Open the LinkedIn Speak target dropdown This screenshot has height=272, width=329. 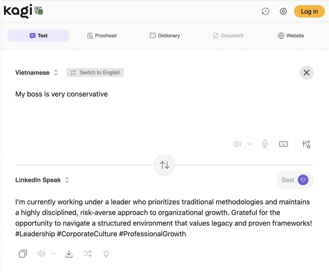pyautogui.click(x=42, y=180)
